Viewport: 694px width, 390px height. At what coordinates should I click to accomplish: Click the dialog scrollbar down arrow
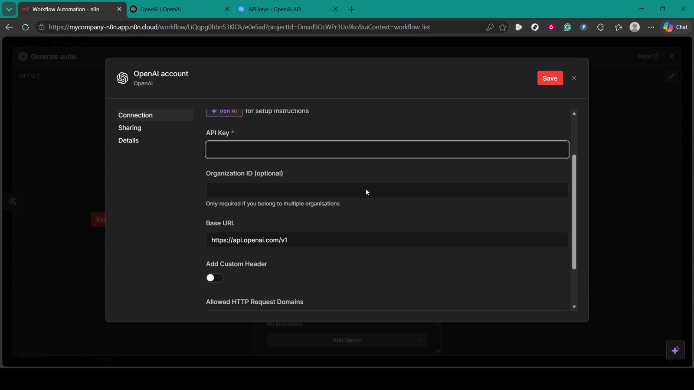[x=574, y=307]
